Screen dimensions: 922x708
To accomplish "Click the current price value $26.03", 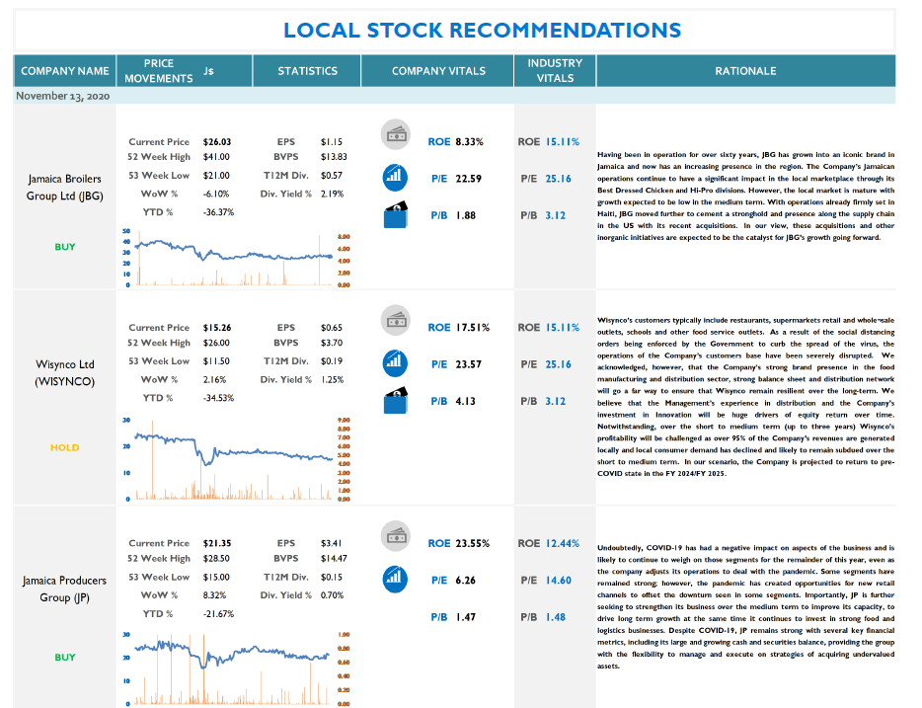I will tap(217, 142).
